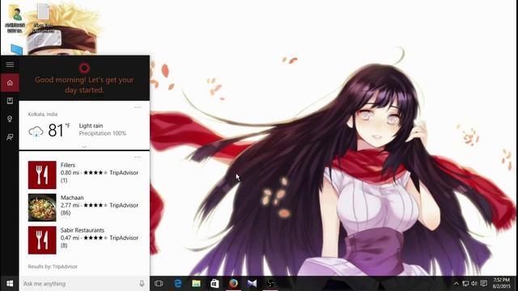518x291 pixels.
Task: Click the Light rain forecast text
Action: click(x=91, y=126)
